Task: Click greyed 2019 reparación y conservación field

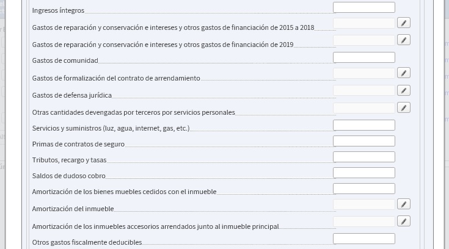Action: 364,40
